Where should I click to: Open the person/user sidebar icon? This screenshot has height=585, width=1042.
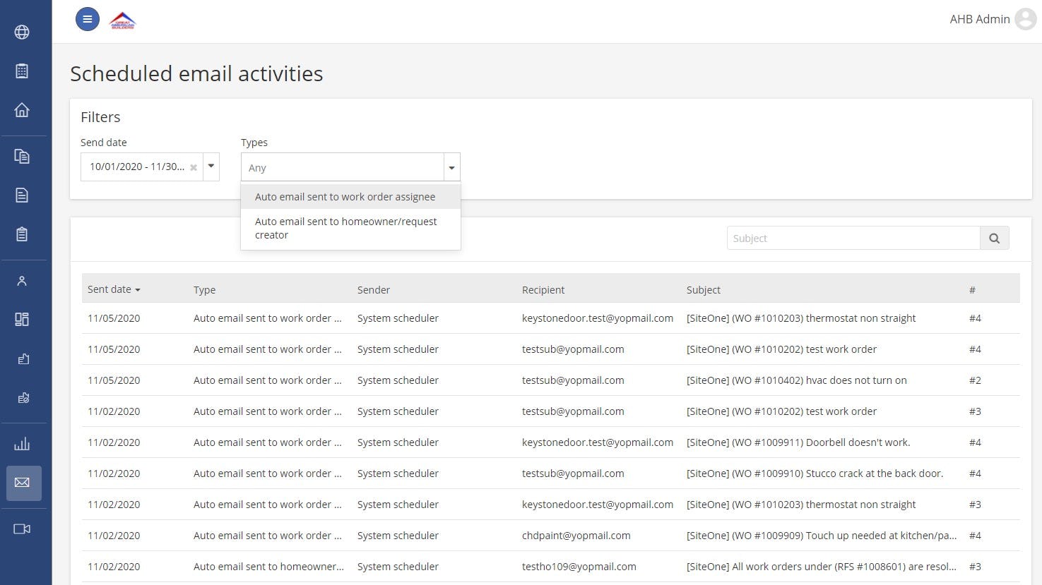click(22, 281)
